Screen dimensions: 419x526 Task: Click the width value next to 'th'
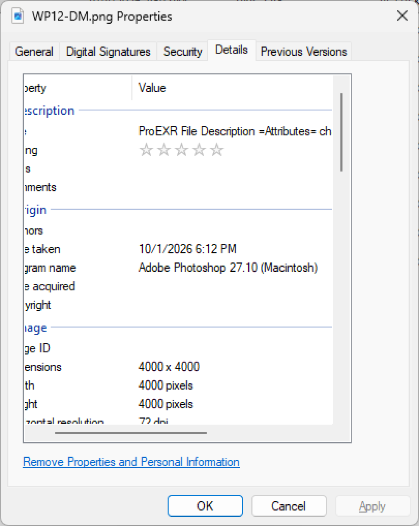pyautogui.click(x=166, y=385)
